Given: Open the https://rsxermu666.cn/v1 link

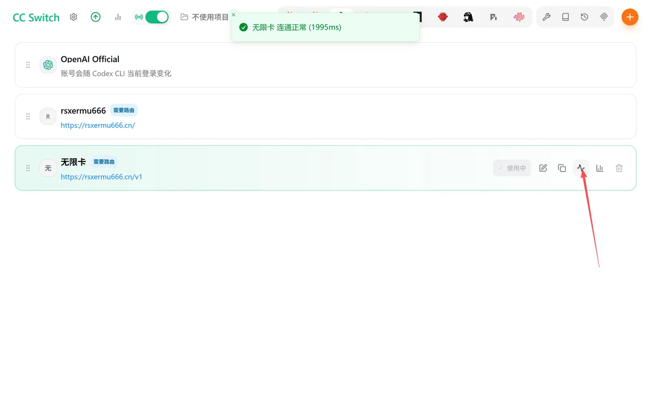Looking at the screenshot, I should [x=101, y=177].
